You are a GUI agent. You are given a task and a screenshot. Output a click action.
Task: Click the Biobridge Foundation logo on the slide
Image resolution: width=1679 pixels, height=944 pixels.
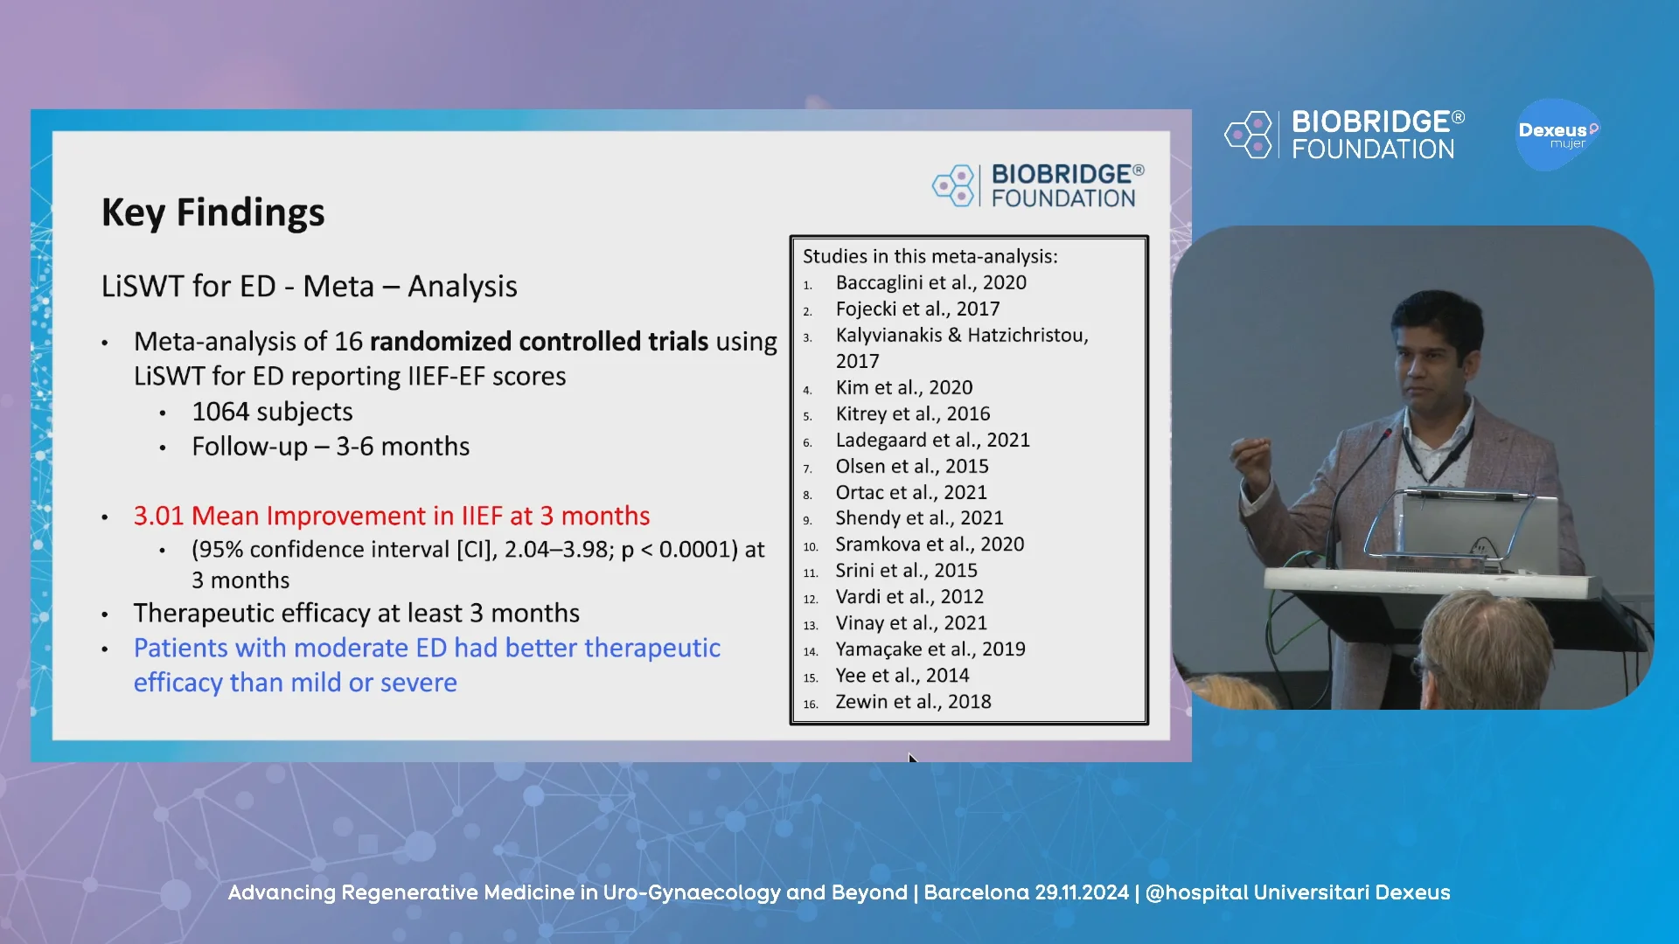coord(1038,185)
